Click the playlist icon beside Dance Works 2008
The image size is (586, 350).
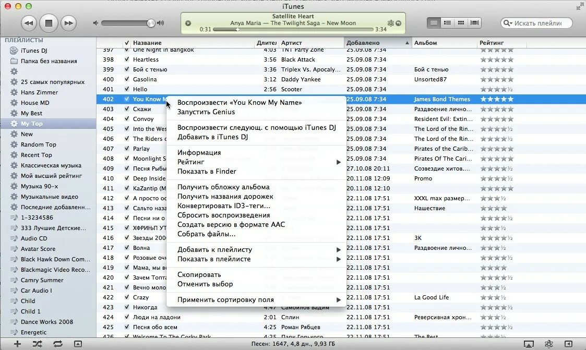click(x=14, y=322)
